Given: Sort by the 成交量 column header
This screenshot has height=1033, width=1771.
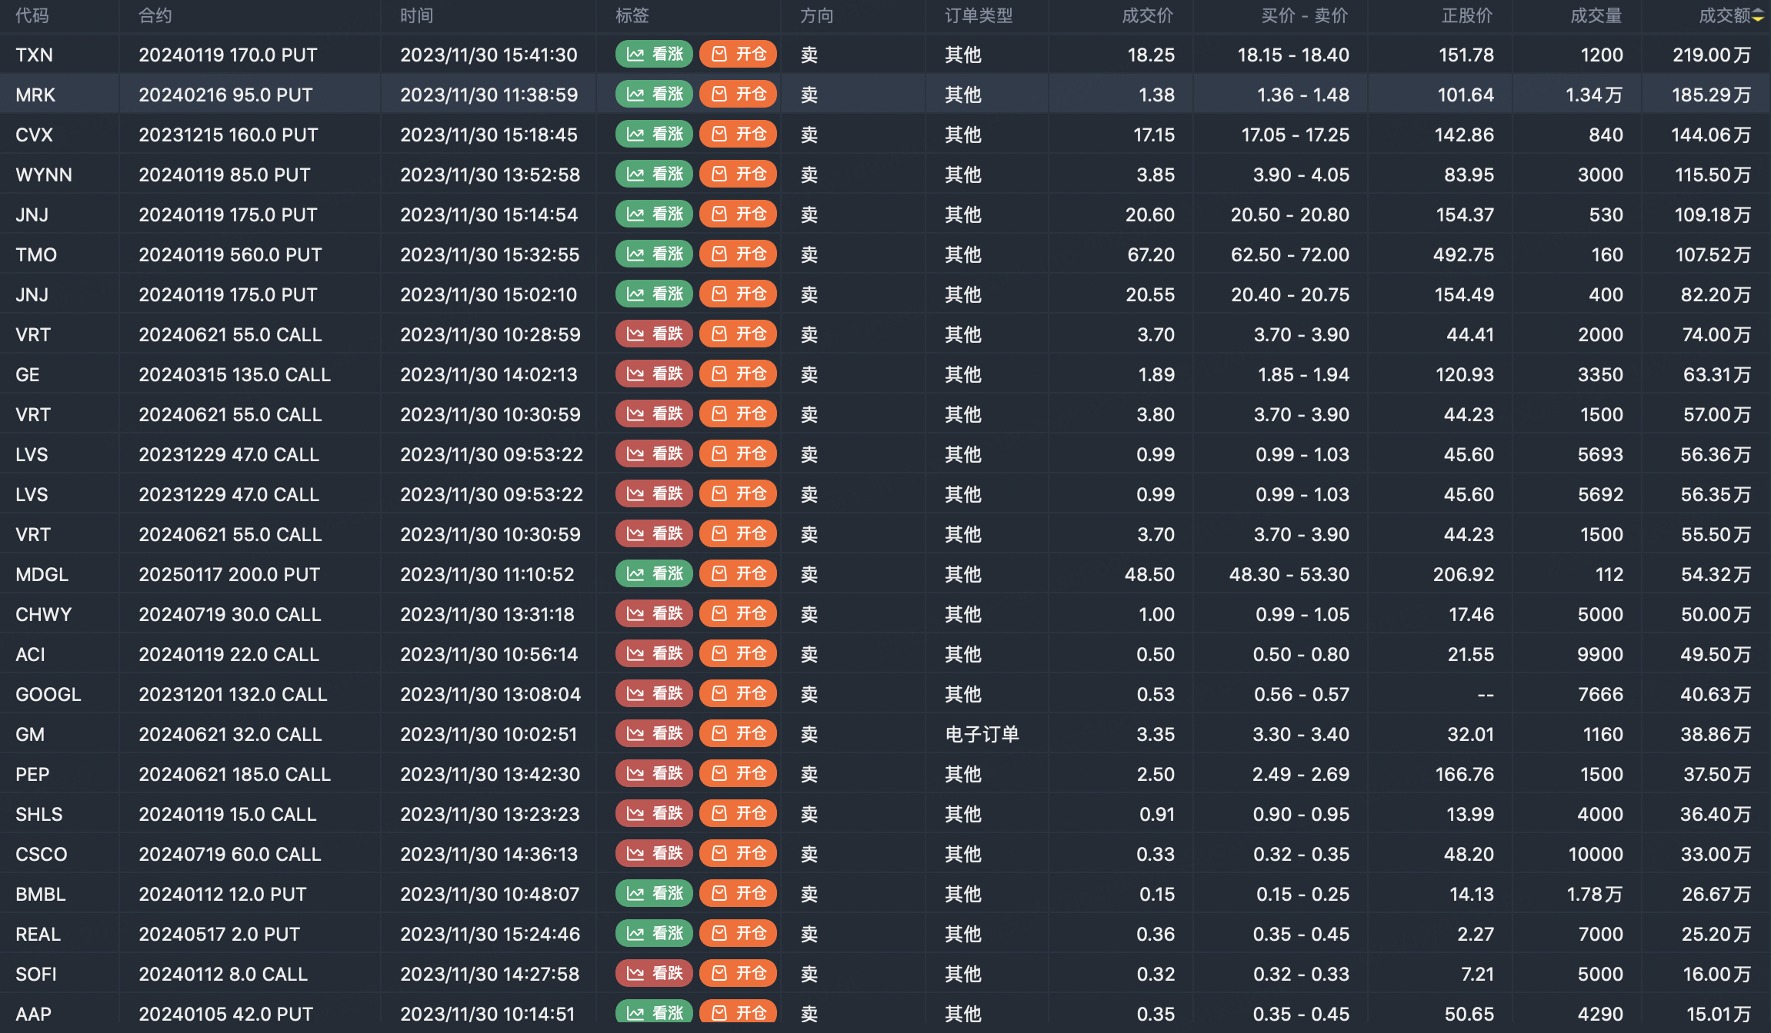Looking at the screenshot, I should point(1596,16).
